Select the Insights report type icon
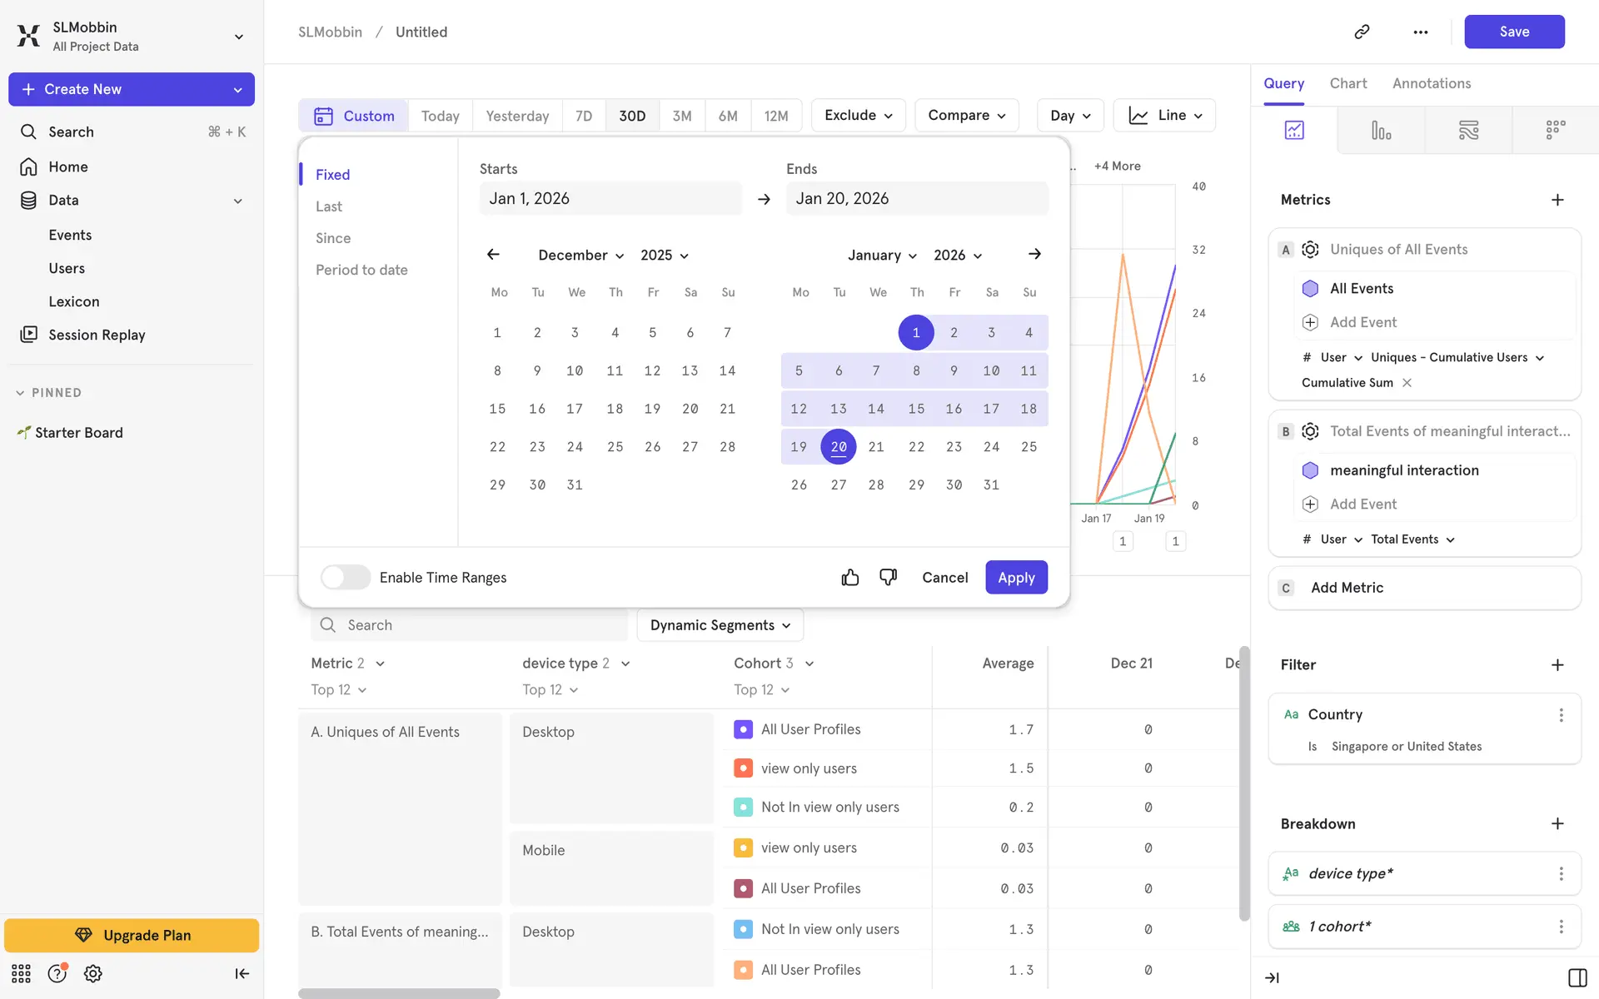This screenshot has width=1599, height=999. coord(1294,130)
